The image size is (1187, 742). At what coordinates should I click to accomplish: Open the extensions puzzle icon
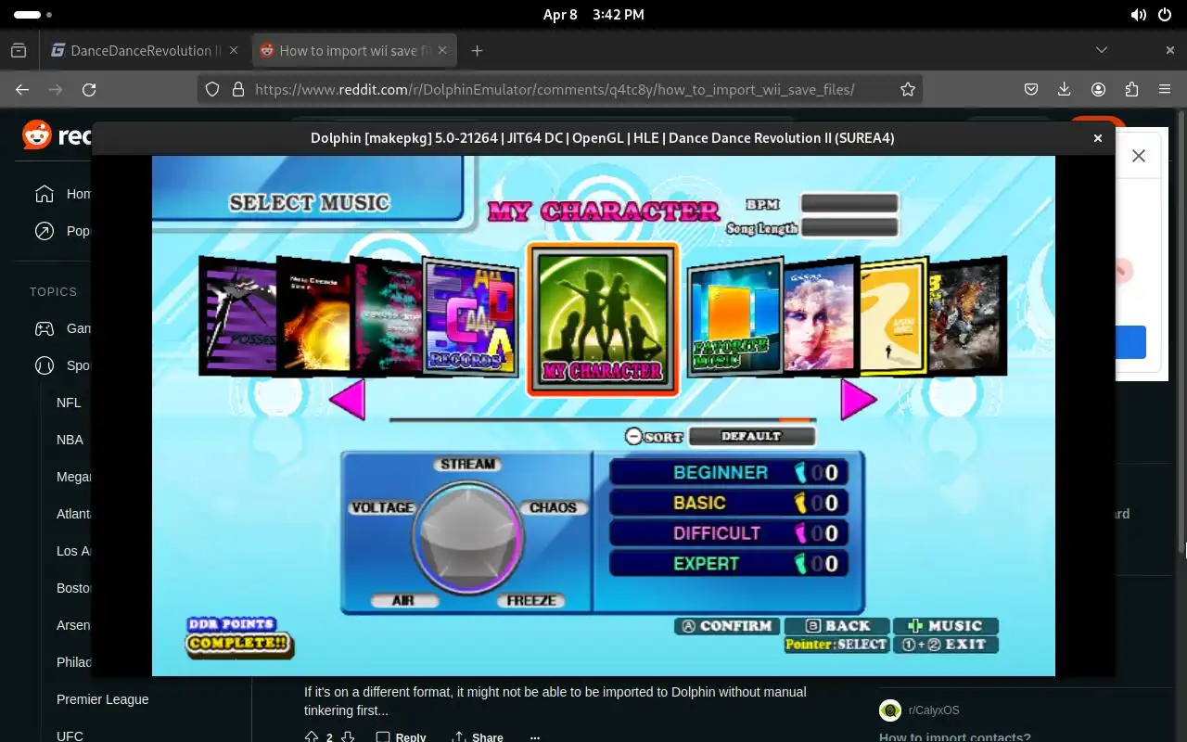(1131, 89)
